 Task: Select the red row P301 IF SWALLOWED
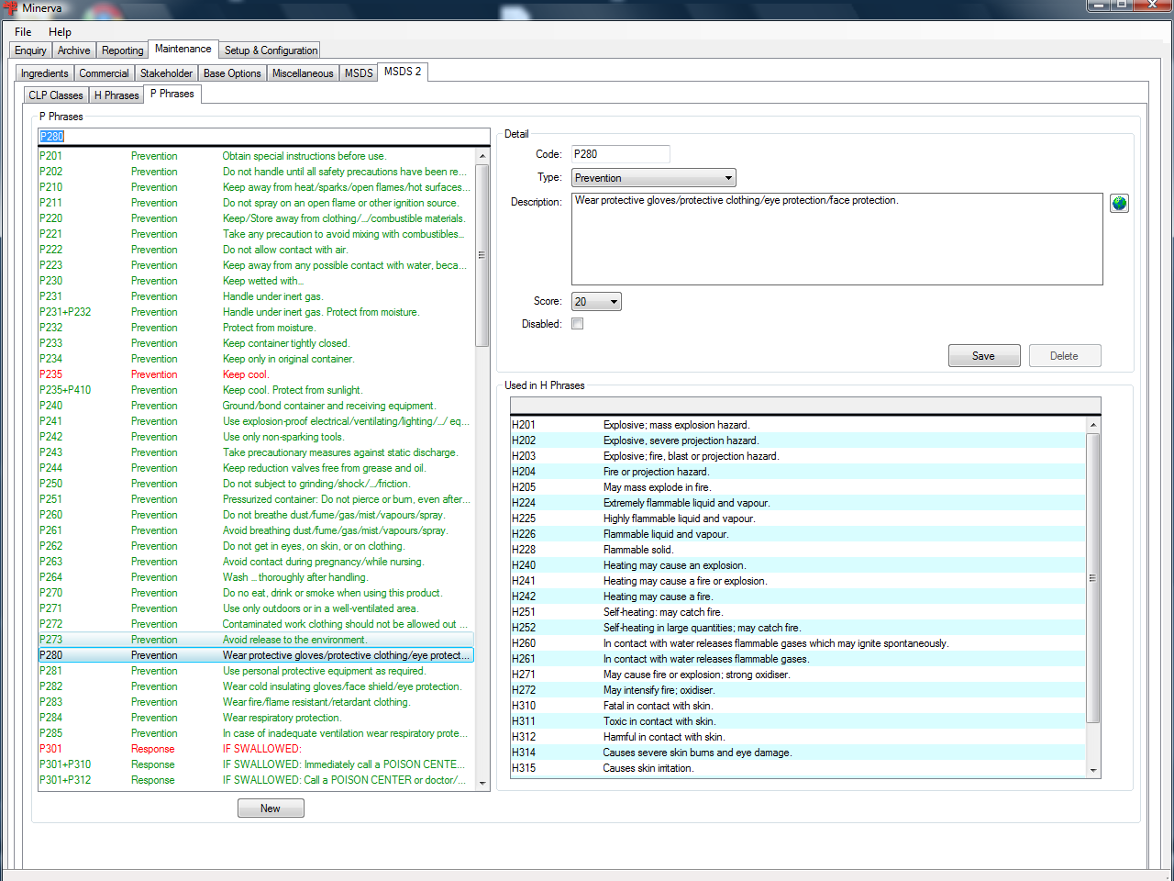[x=255, y=749]
